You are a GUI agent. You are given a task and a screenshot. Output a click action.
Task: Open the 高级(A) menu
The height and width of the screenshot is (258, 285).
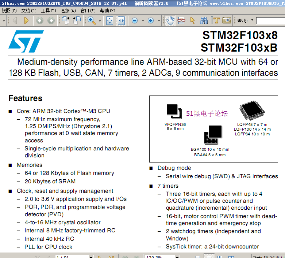68,11
